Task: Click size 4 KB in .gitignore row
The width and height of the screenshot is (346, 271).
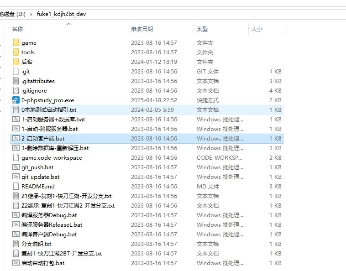Action: coord(275,91)
